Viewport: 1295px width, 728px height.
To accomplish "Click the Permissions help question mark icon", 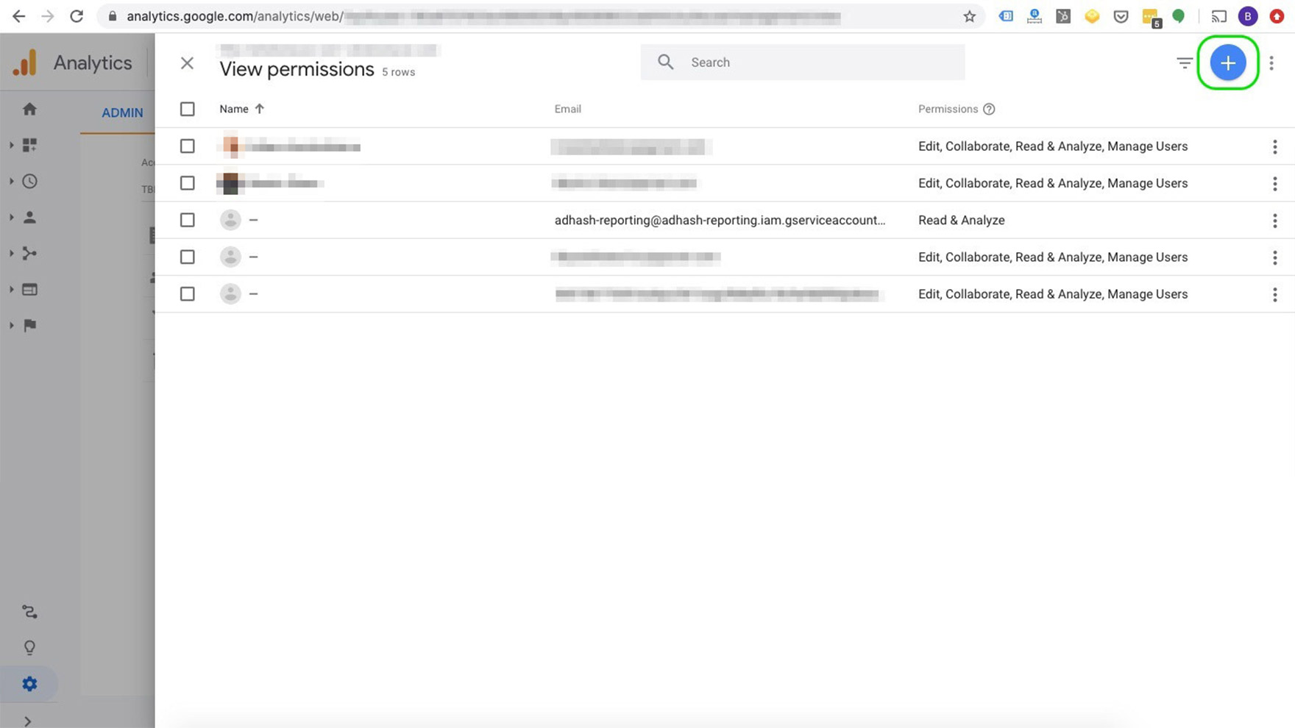I will pos(989,109).
